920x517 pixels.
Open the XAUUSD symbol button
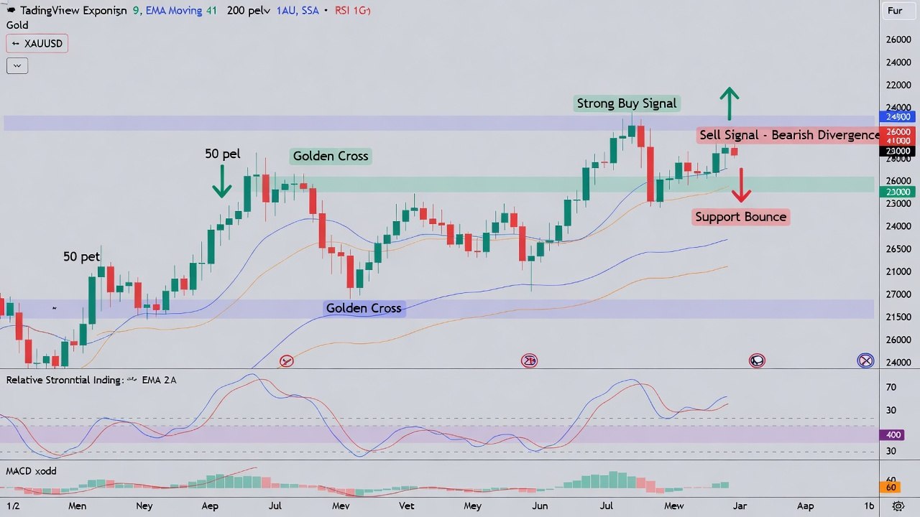click(37, 44)
